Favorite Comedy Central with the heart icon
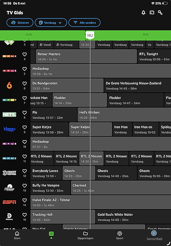This screenshot has width=171, height=246. pyautogui.click(x=25, y=171)
